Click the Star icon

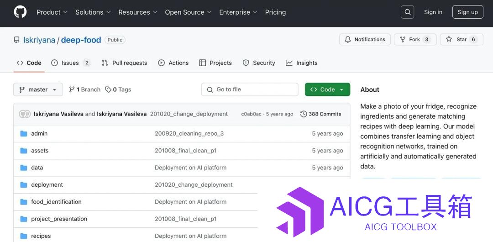449,39
